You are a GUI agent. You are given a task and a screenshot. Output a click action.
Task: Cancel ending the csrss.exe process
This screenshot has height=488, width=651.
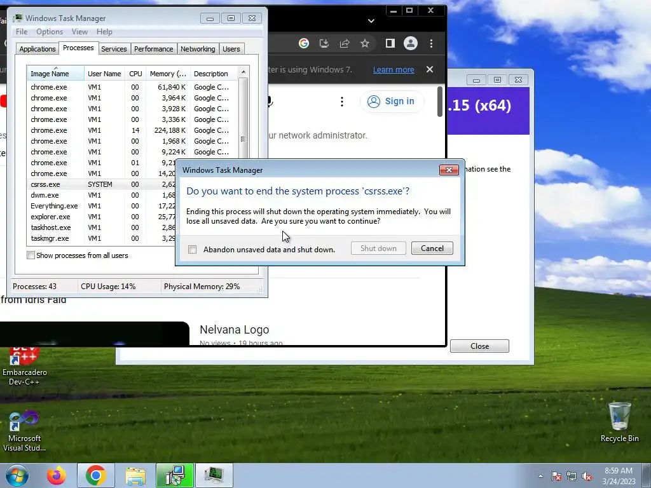point(432,248)
